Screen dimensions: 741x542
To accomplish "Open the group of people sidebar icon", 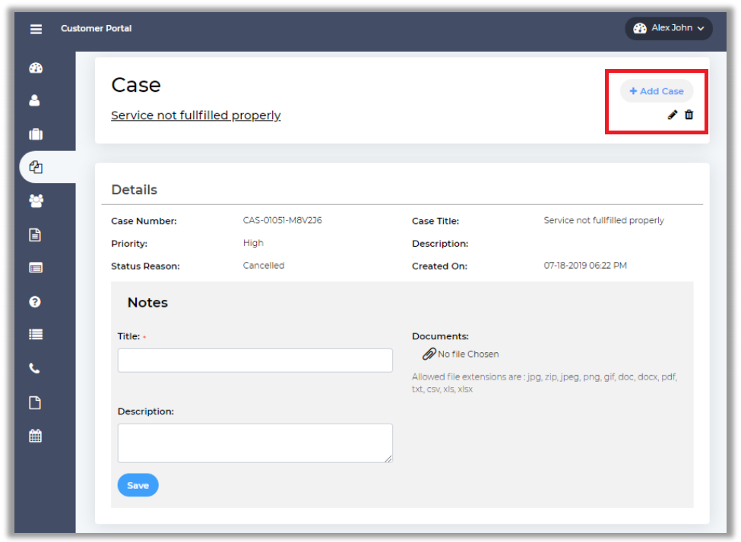I will point(35,201).
